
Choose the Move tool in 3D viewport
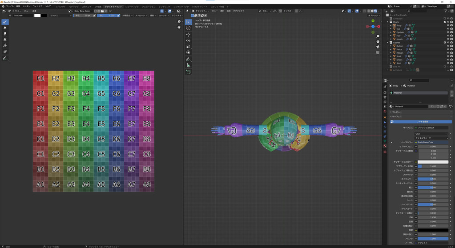188,34
